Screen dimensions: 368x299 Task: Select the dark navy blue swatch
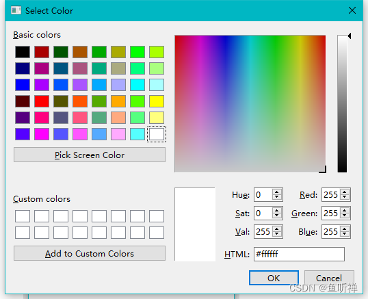pos(23,68)
